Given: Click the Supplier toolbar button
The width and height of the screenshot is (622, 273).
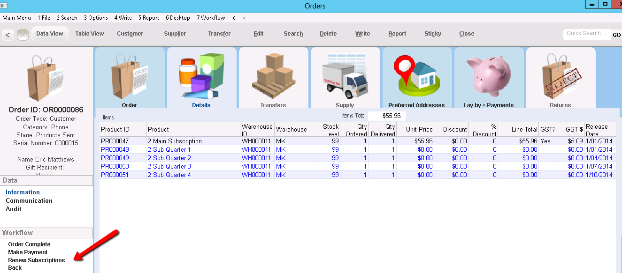Looking at the screenshot, I should [175, 34].
